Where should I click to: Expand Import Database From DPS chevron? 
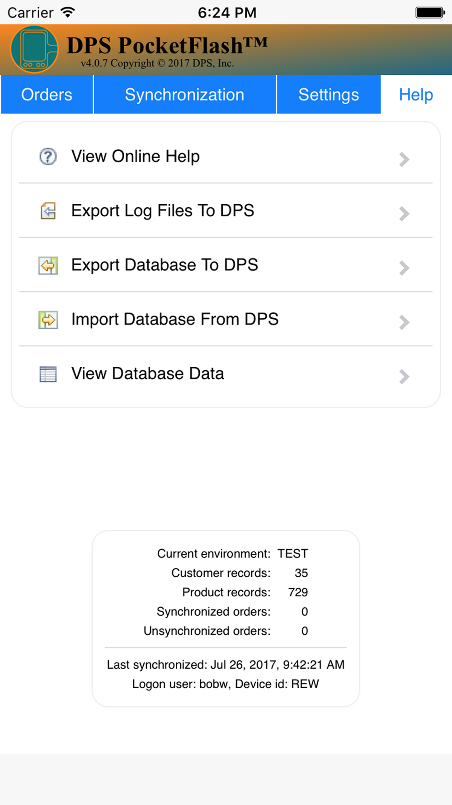coord(404,322)
